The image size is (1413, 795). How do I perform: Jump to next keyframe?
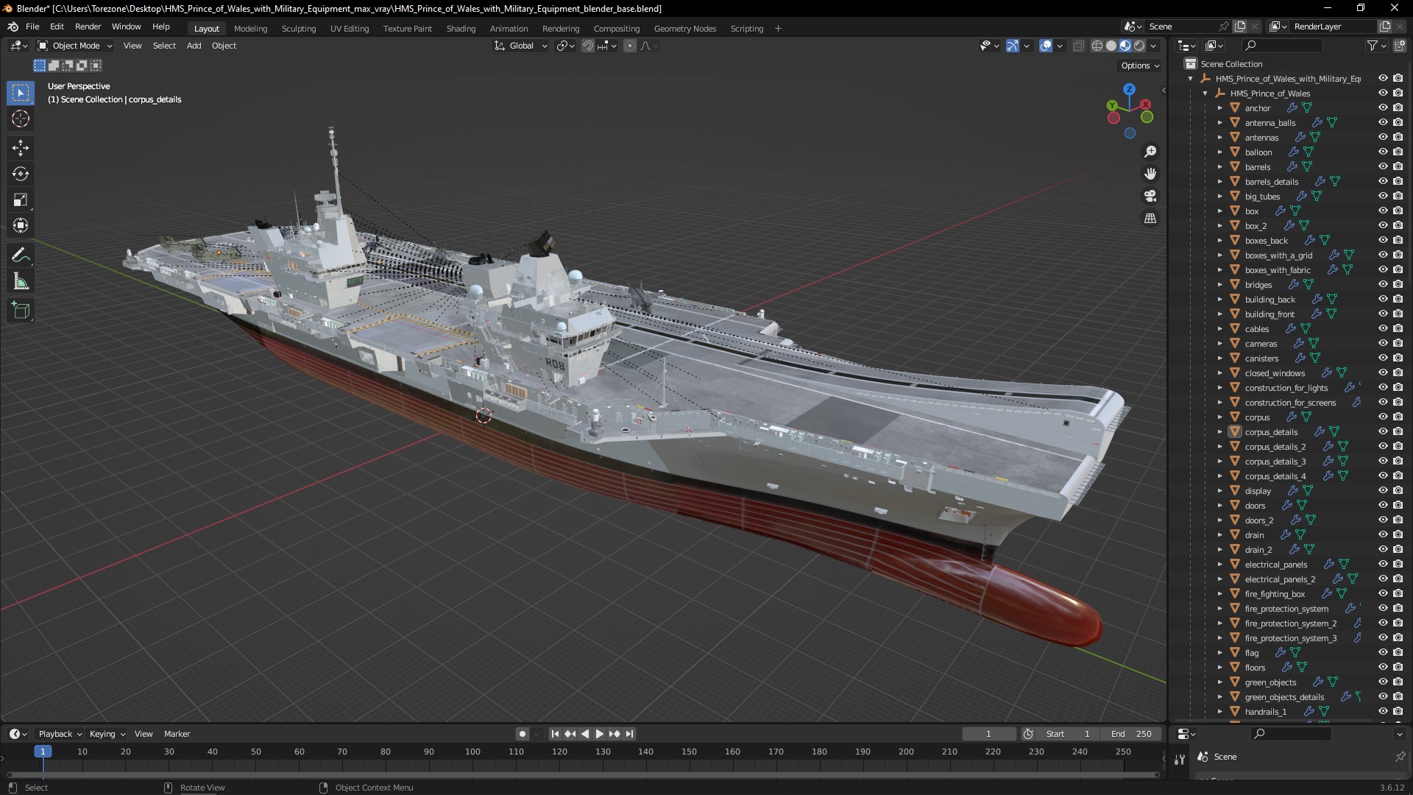[x=615, y=734]
